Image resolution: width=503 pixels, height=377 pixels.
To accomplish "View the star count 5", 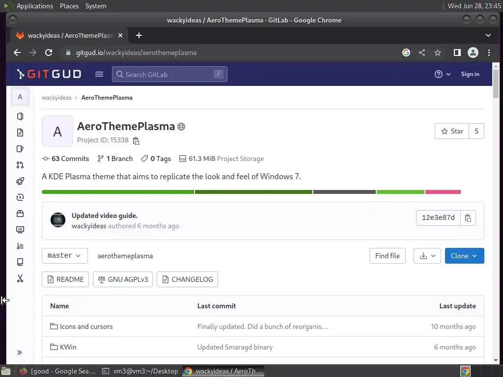I will tap(476, 131).
